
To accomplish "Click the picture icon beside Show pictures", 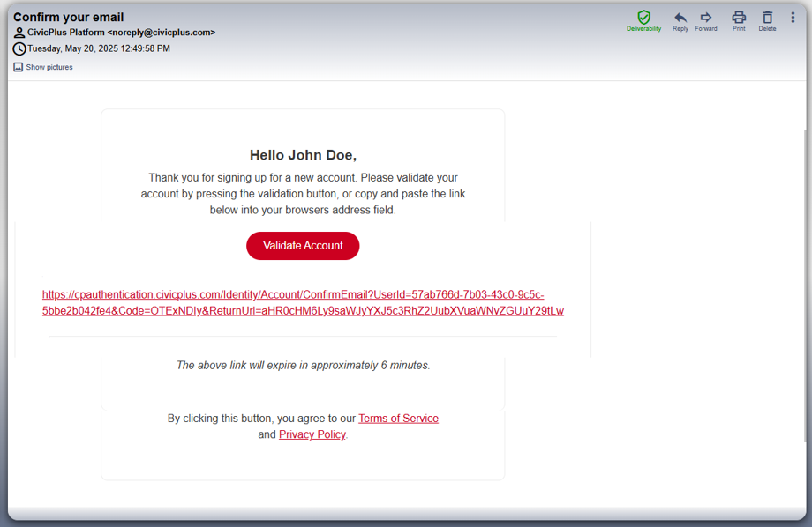I will tap(19, 67).
